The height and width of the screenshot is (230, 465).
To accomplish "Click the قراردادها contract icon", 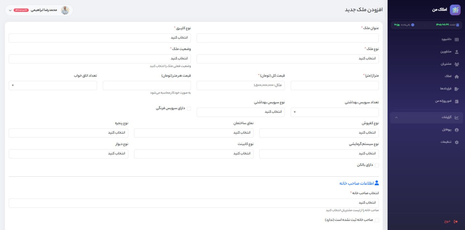I will [x=457, y=89].
